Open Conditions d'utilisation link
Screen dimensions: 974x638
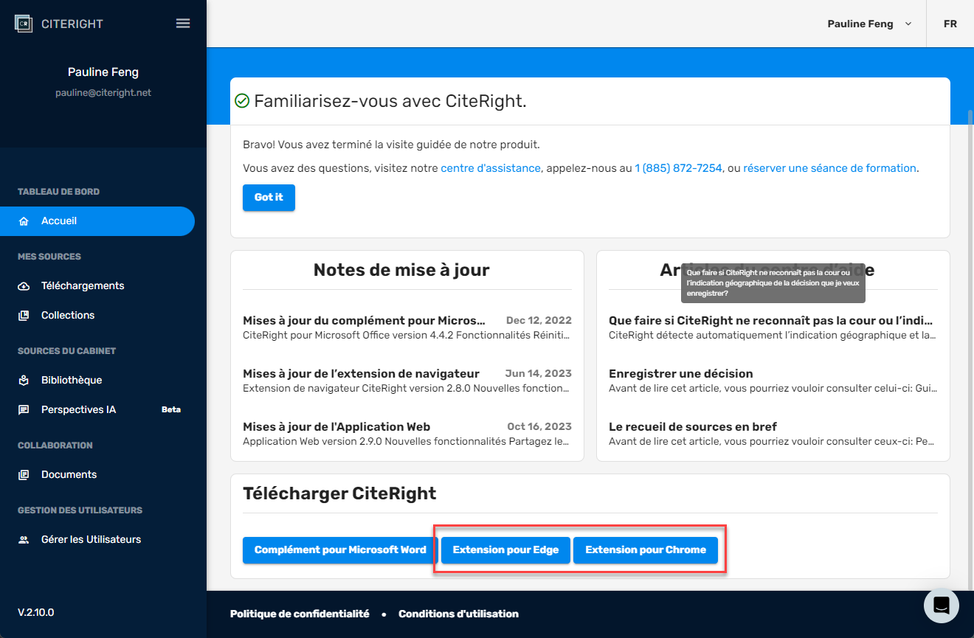(458, 614)
